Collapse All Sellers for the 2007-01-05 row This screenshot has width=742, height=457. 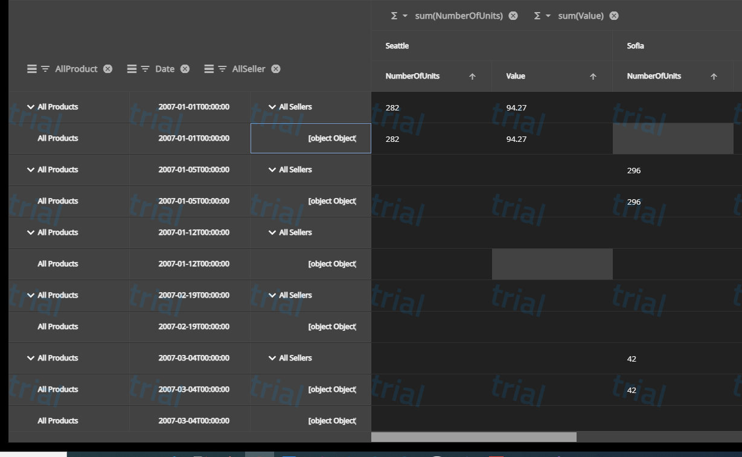(x=272, y=170)
